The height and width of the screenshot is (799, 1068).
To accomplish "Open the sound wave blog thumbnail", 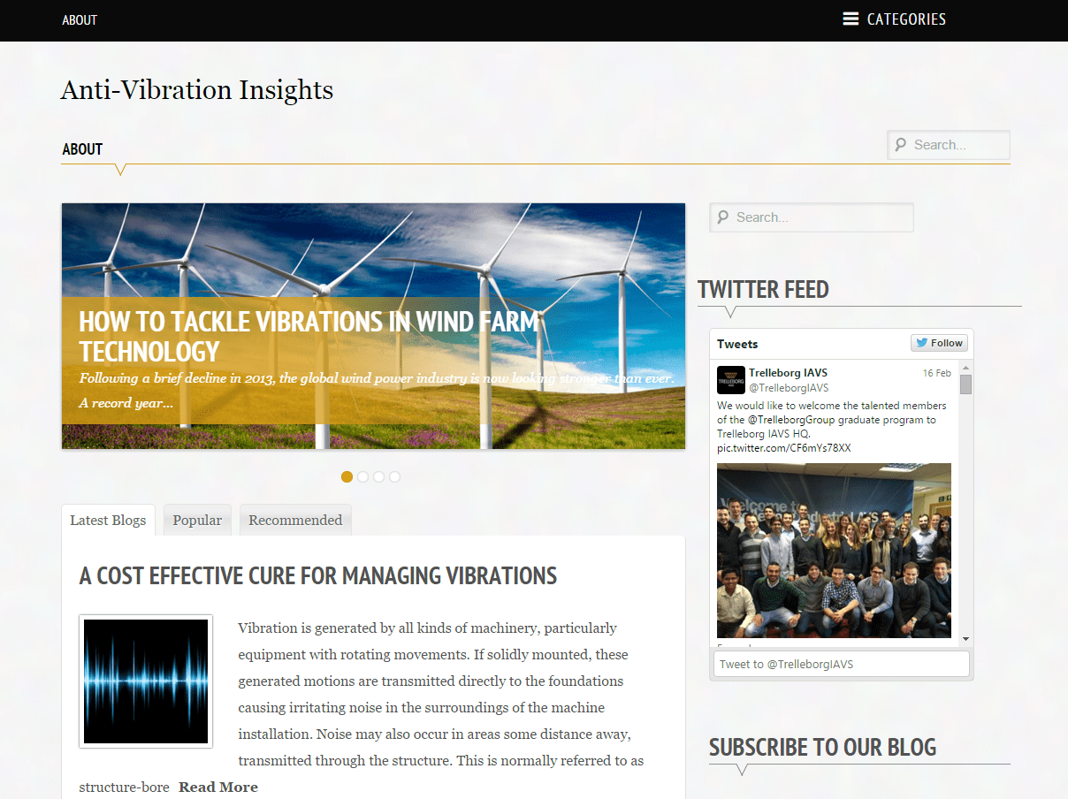I will pyautogui.click(x=146, y=681).
